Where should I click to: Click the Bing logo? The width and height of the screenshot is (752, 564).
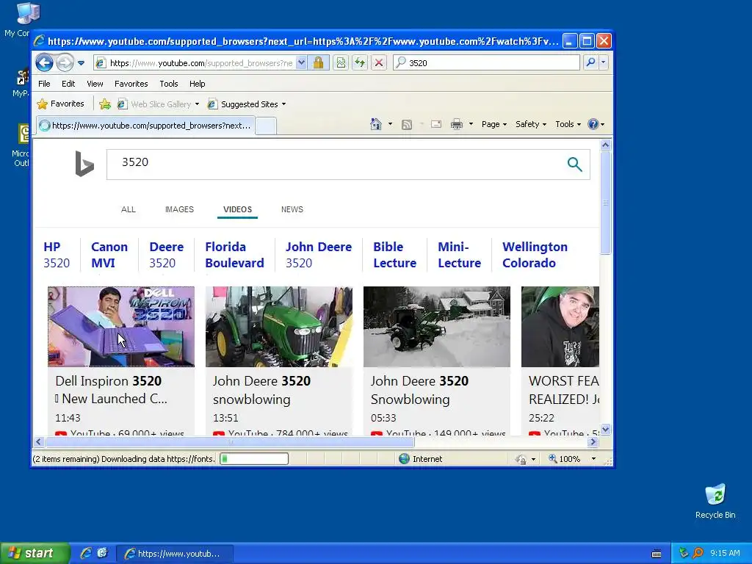click(x=84, y=164)
